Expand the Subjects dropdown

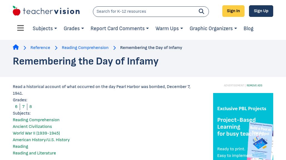[45, 29]
